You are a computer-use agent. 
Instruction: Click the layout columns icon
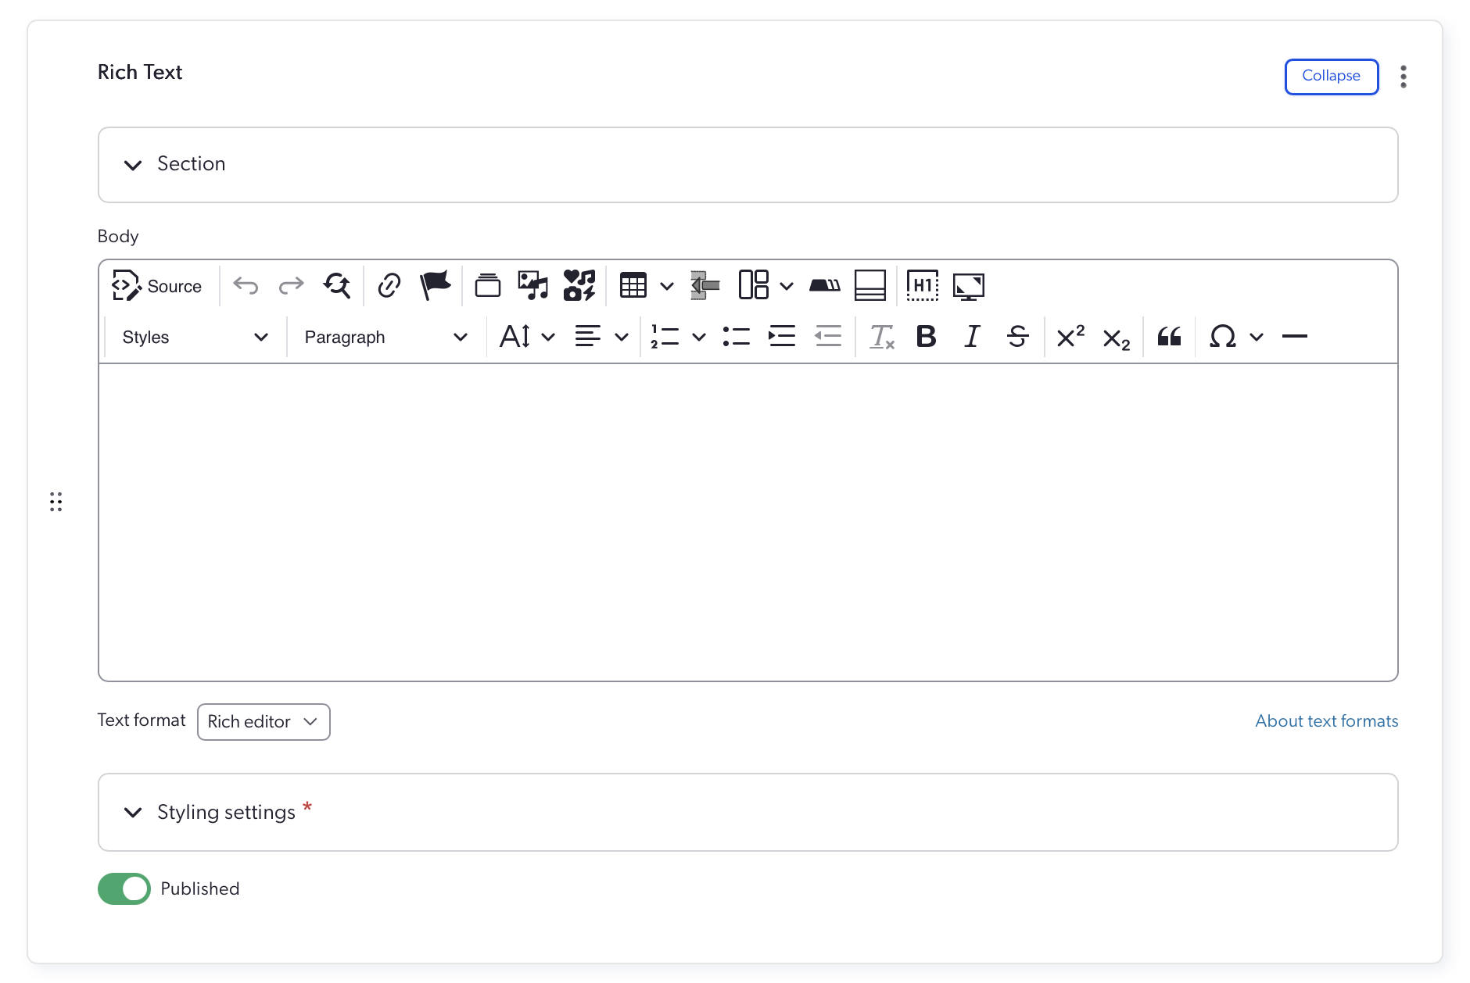(754, 286)
